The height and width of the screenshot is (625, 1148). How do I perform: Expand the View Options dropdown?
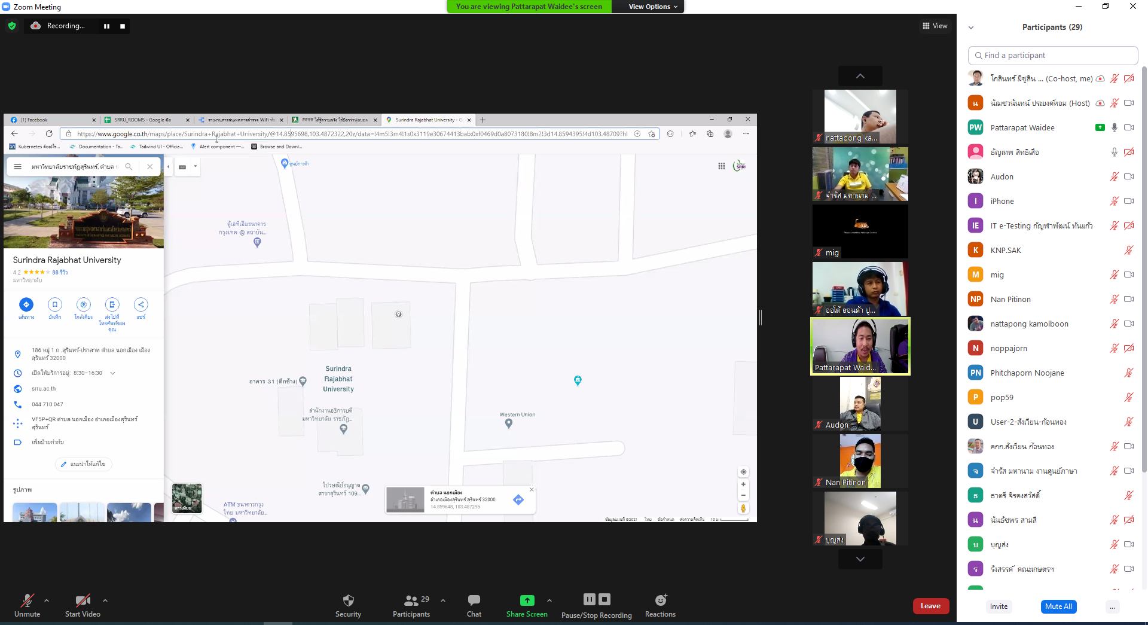(652, 7)
